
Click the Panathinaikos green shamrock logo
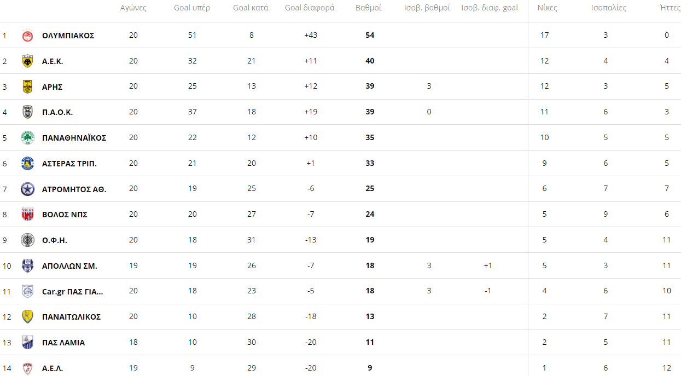coord(27,138)
